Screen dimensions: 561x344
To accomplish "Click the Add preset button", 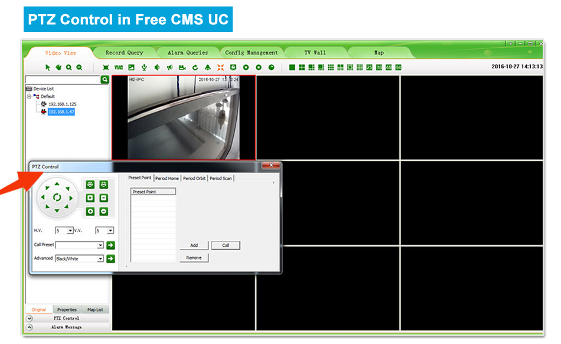I will coord(194,245).
